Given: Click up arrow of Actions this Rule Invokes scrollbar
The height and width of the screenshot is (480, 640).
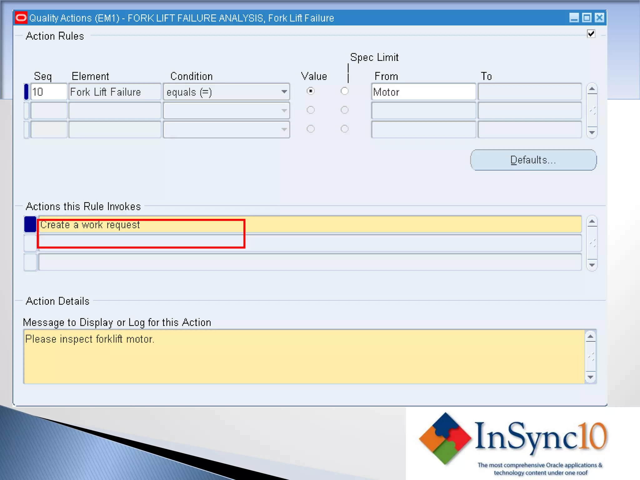Looking at the screenshot, I should [592, 222].
